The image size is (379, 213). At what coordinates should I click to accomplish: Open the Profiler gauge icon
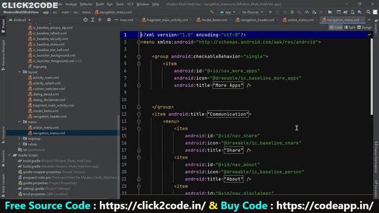(307, 12)
